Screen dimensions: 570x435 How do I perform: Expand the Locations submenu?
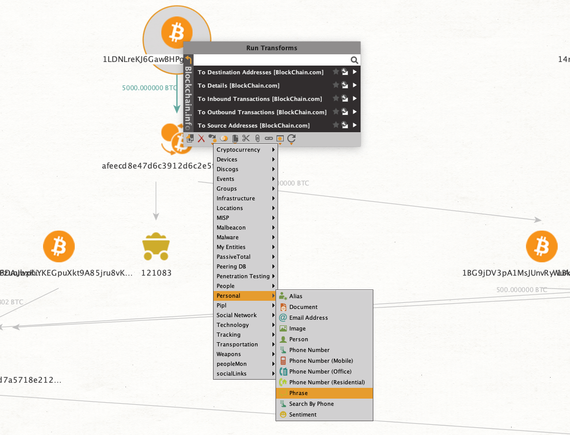(x=245, y=208)
